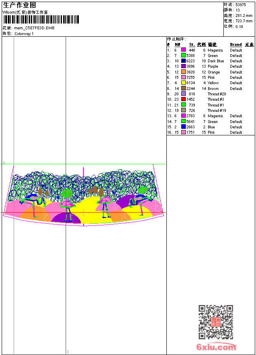Click the 生产作业图 title
This screenshot has width=256, height=355.
19,5
